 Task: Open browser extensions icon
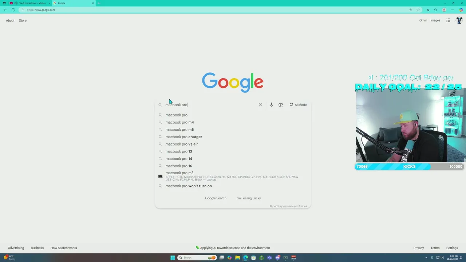coord(428,10)
